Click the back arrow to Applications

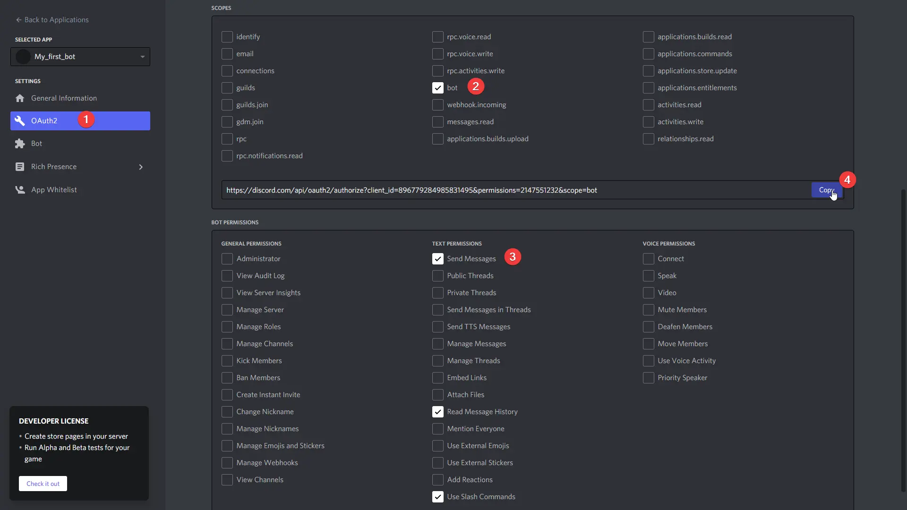coord(18,20)
